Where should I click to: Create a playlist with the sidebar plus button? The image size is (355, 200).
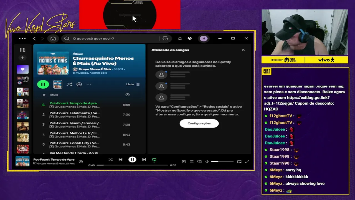(22, 58)
